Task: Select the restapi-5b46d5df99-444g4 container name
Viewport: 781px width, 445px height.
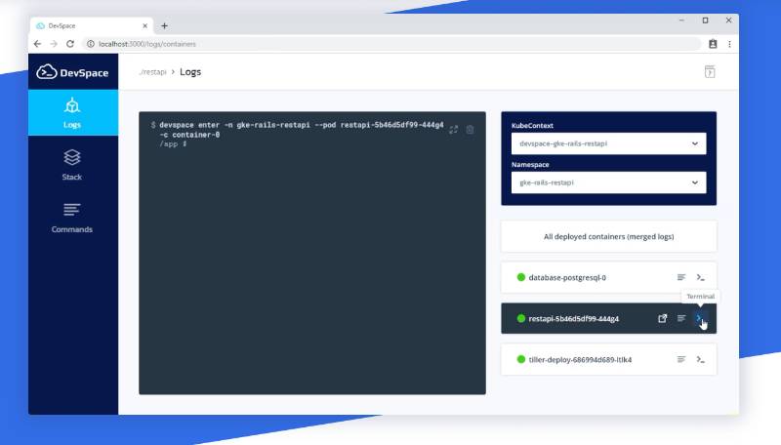Action: pyautogui.click(x=573, y=318)
